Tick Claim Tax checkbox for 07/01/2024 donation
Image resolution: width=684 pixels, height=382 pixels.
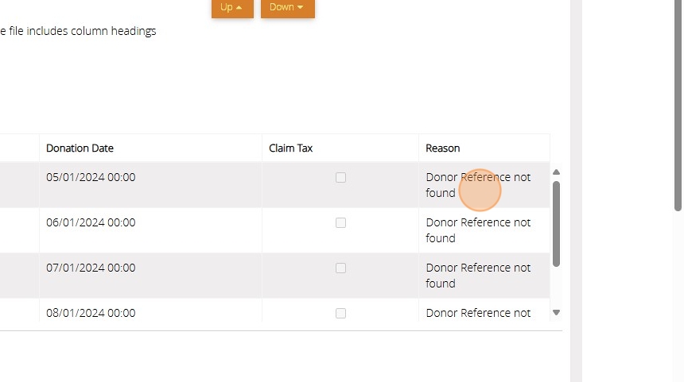coord(340,268)
